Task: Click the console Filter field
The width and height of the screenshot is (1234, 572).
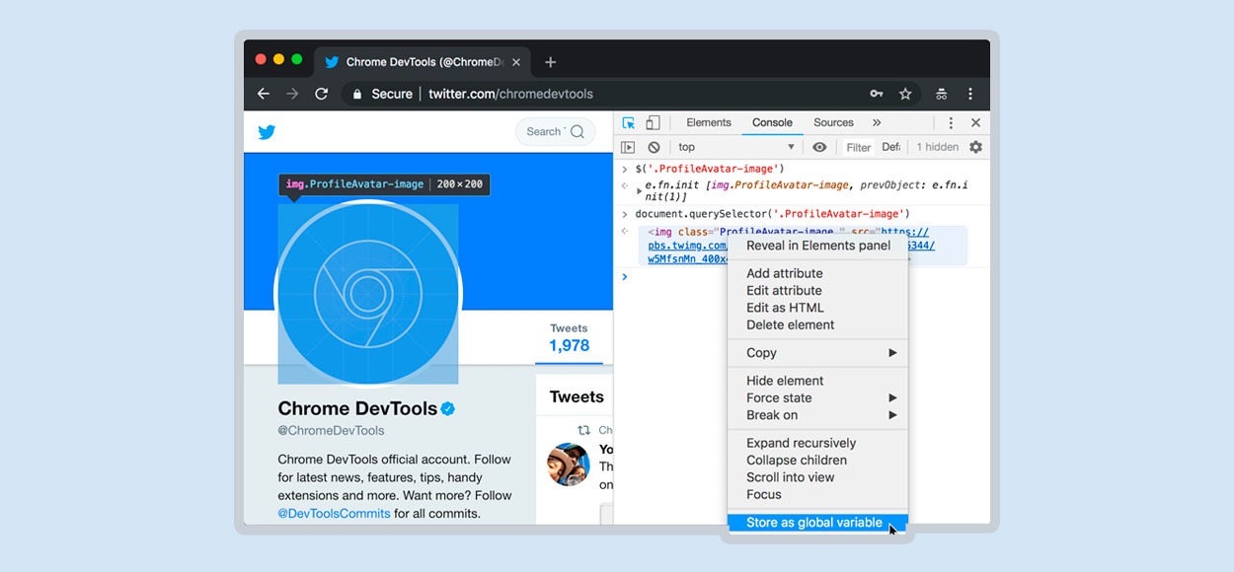Action: coord(859,148)
